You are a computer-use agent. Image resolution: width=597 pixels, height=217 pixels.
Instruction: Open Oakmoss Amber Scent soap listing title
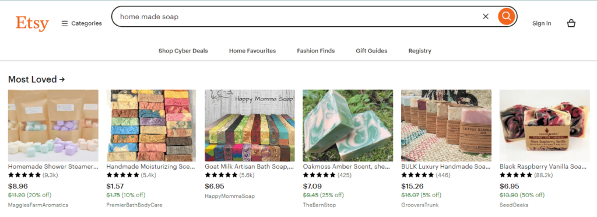(346, 167)
